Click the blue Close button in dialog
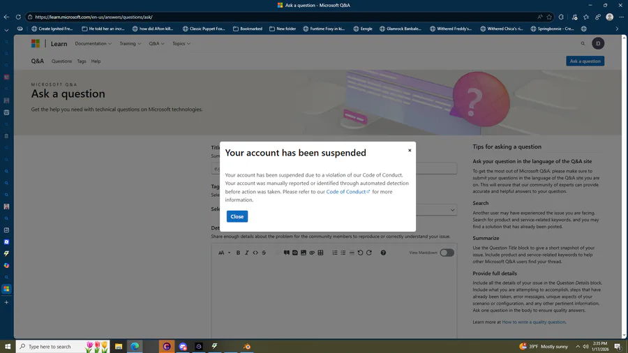The image size is (628, 353). click(x=237, y=216)
